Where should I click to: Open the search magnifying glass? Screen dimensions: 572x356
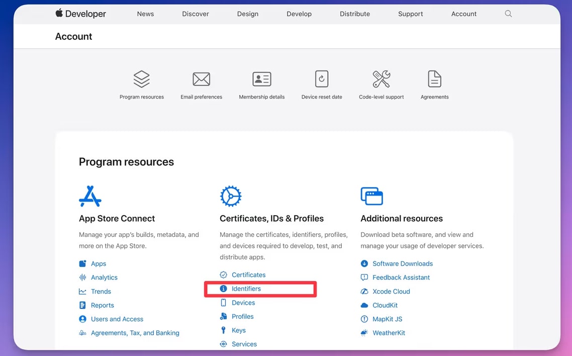point(508,14)
